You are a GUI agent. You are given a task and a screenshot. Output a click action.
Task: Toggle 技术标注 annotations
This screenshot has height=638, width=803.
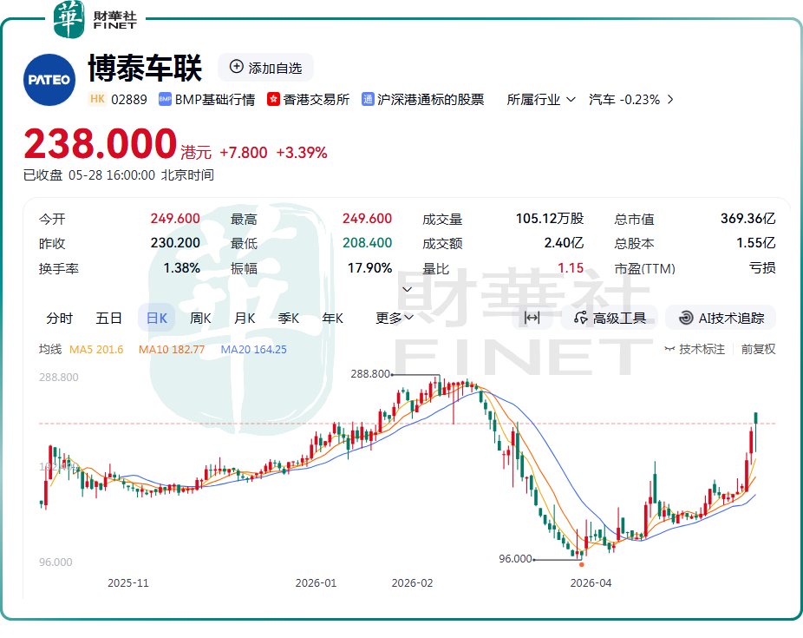click(695, 350)
